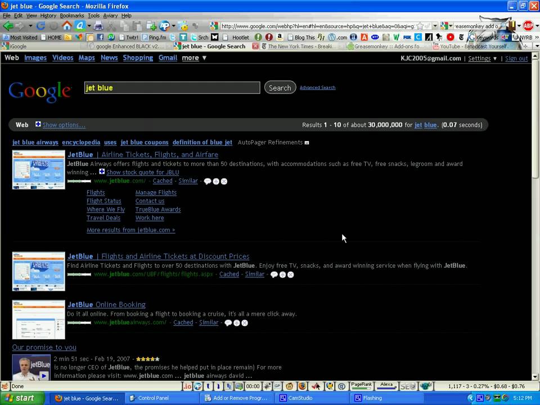
Task: Open Cached version of first jetblue.com result
Action: click(x=163, y=181)
